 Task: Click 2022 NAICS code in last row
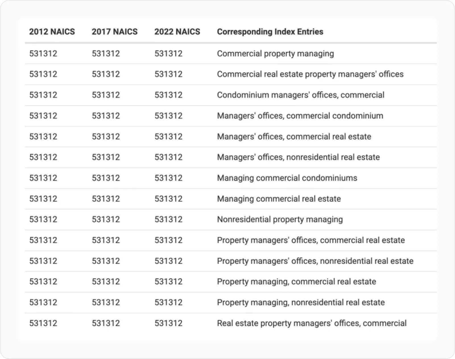coord(168,323)
